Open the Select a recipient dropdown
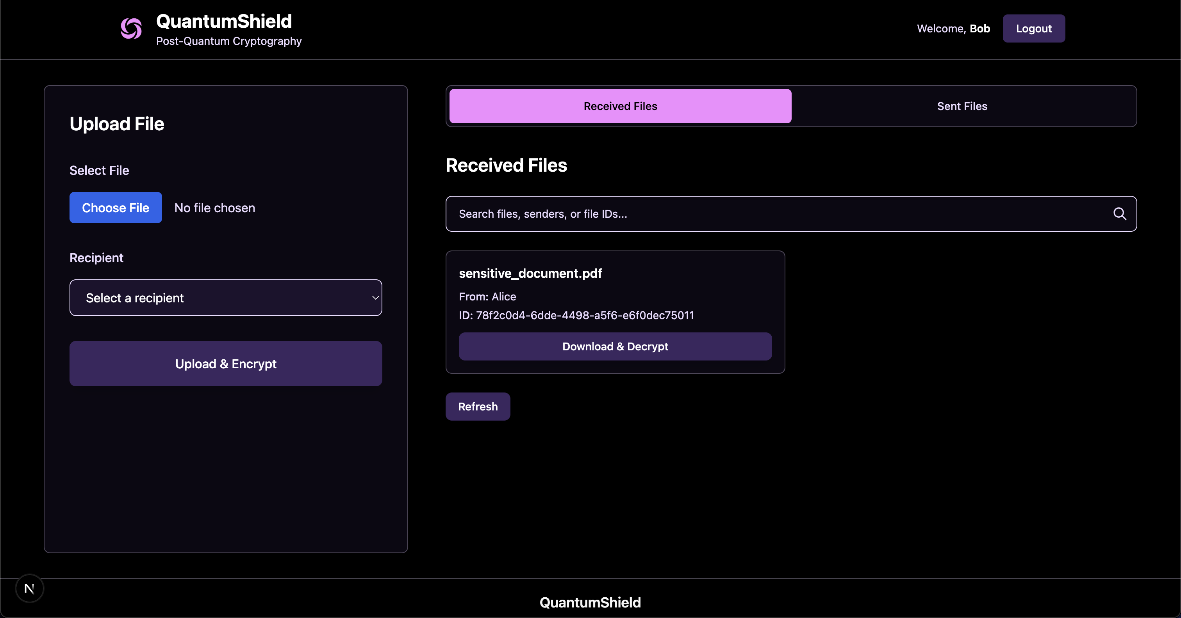 pos(225,298)
